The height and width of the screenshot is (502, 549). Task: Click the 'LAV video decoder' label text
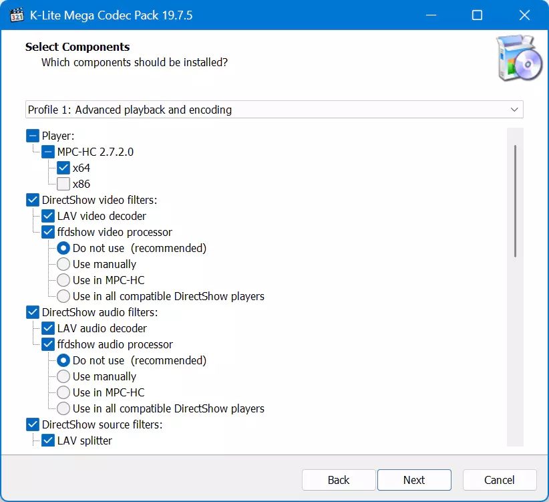click(102, 216)
